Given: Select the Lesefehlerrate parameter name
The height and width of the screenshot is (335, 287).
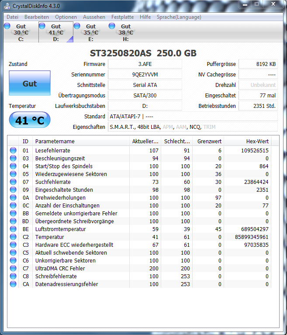Looking at the screenshot, I should (x=52, y=150).
